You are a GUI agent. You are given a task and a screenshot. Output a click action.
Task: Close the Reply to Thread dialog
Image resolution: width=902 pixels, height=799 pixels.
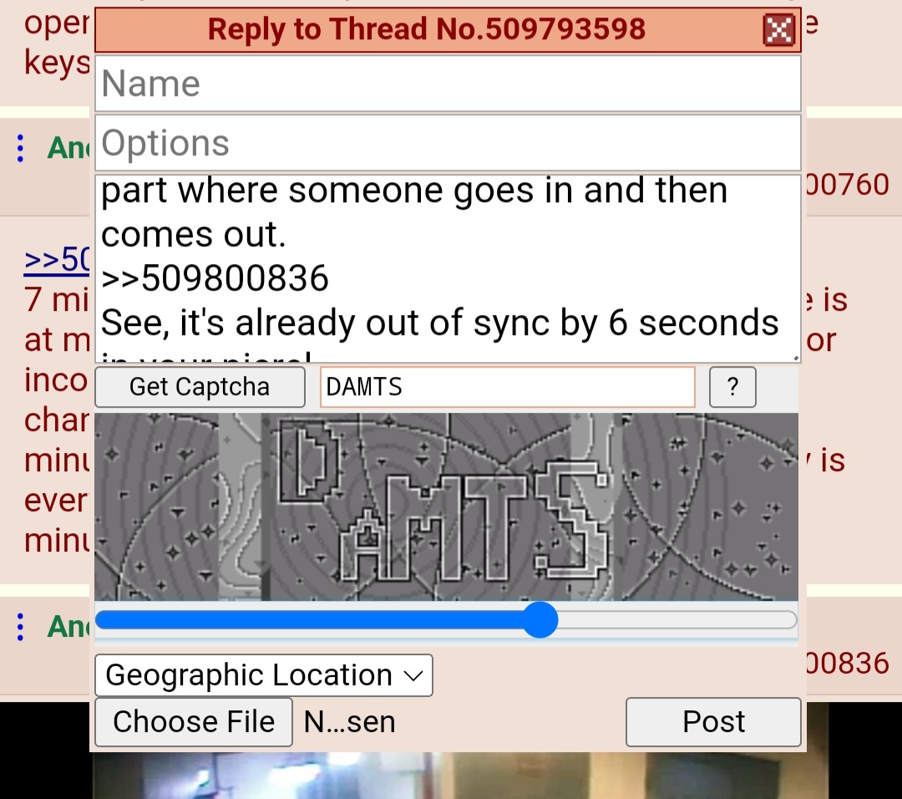coord(779,30)
